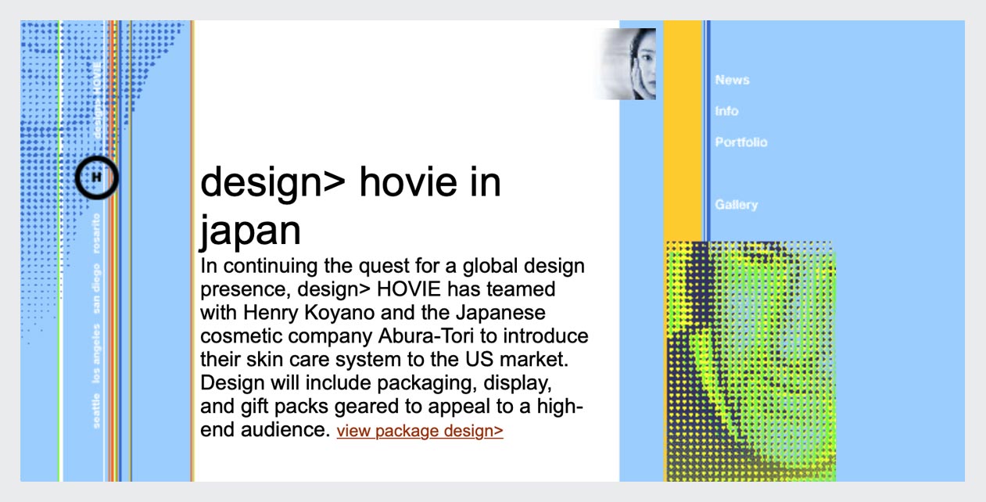
Task: Click the blue halftone dot pattern graphic
Action: point(47,117)
